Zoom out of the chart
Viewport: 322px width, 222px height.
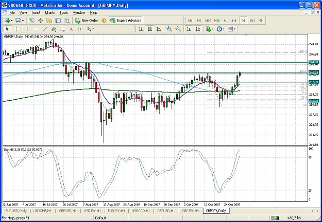[178, 29]
